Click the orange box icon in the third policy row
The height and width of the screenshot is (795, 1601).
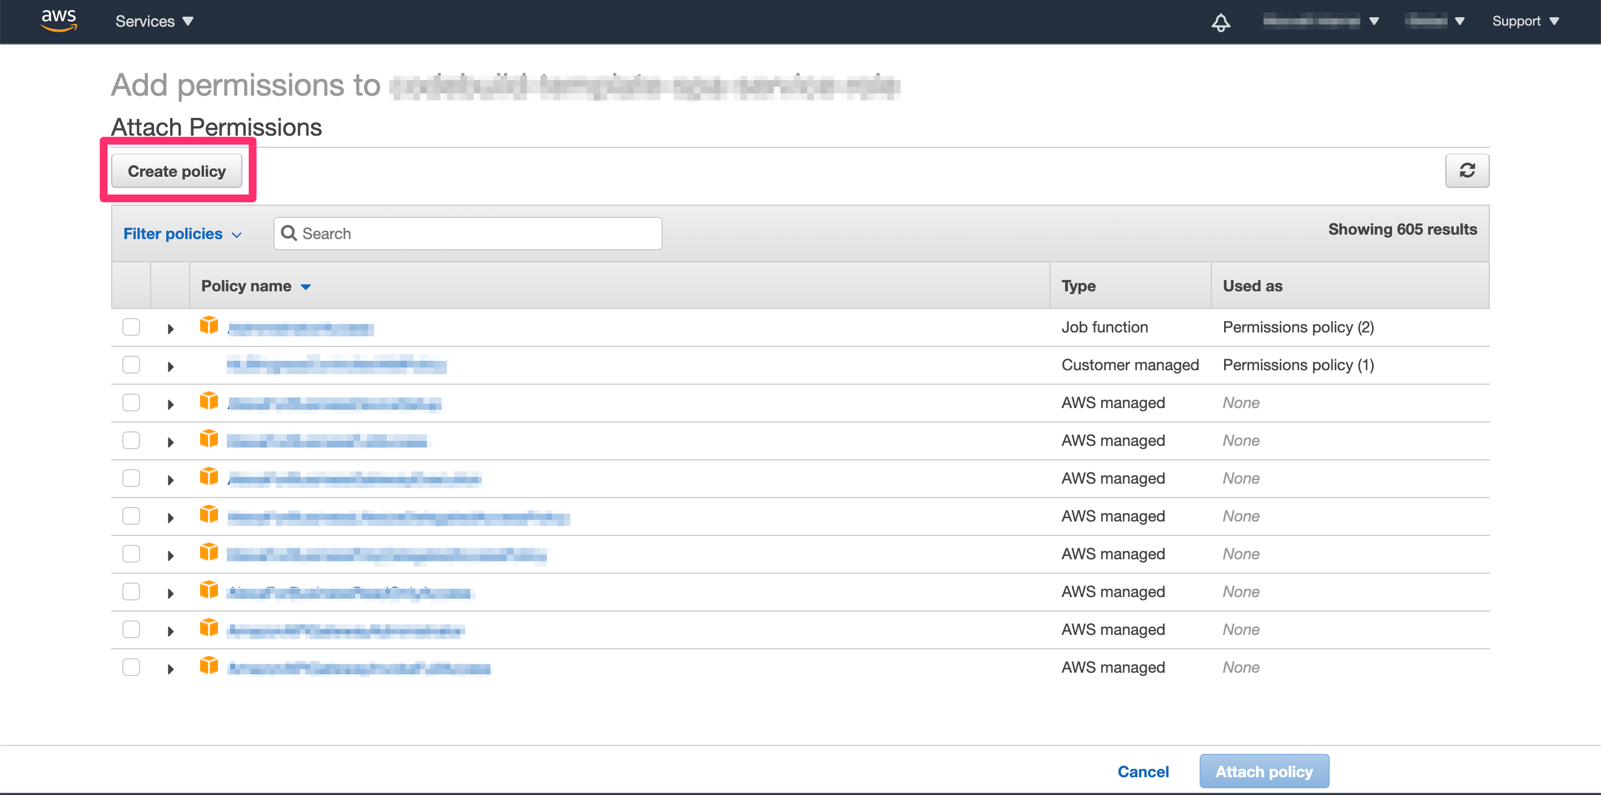(x=209, y=401)
